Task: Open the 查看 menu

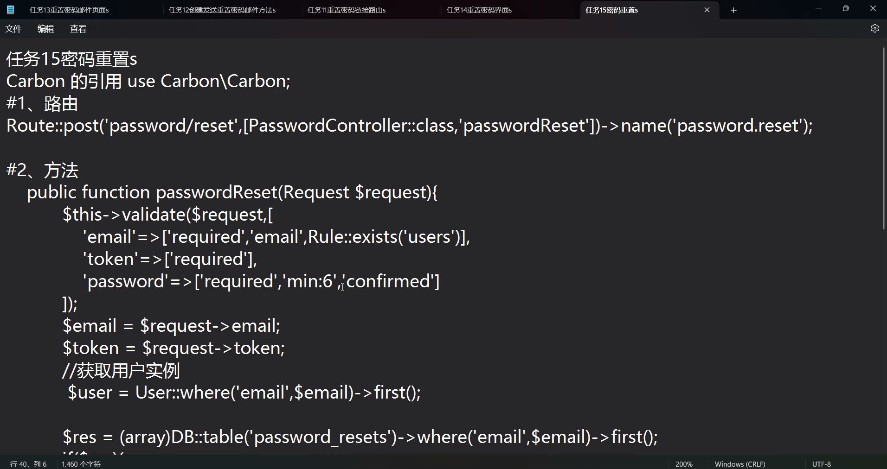Action: [x=78, y=29]
